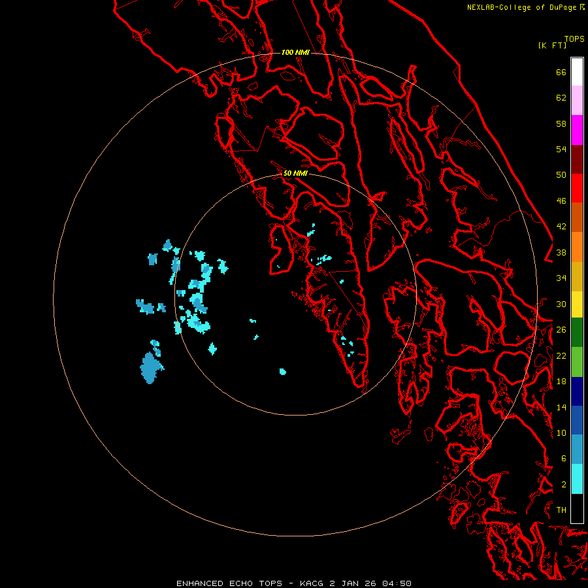This screenshot has height=588, width=588.
Task: Click the bright red swatch between 50 and 46
Action: point(577,188)
